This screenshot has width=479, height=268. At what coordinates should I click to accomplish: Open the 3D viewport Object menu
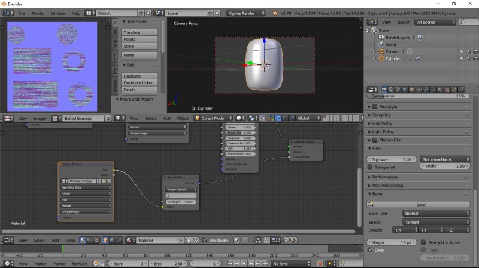pos(183,118)
